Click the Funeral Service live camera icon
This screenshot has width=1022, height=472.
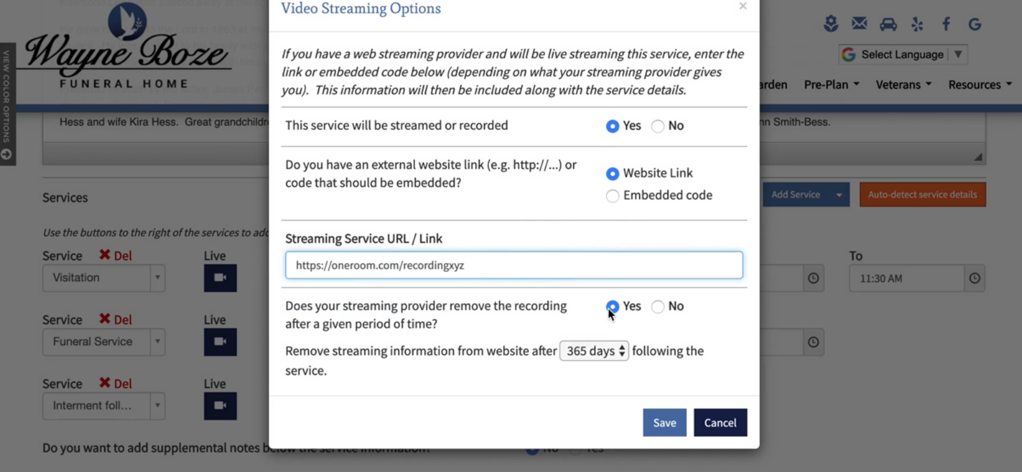(x=220, y=342)
